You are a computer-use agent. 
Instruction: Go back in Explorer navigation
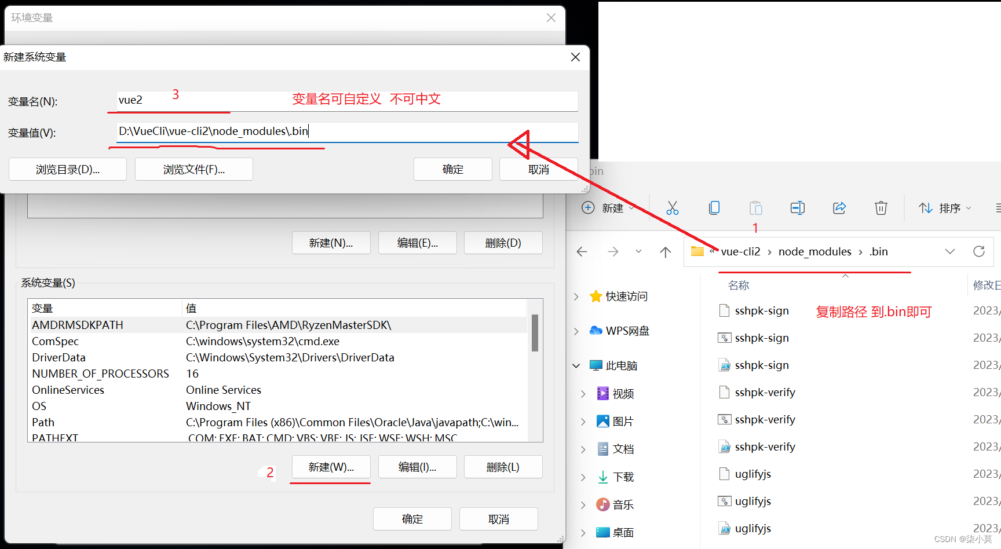[x=582, y=251]
